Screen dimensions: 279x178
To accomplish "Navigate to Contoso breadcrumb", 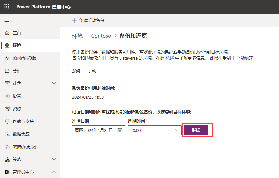I will tap(101, 36).
